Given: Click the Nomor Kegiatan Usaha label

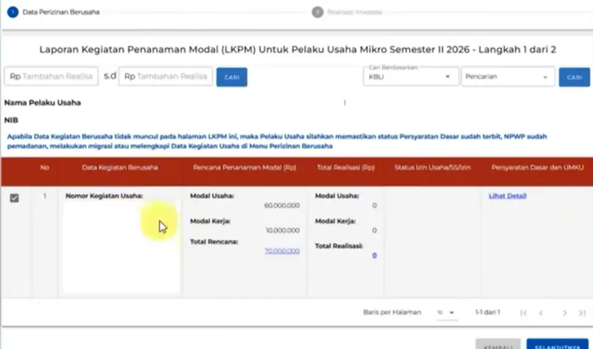Looking at the screenshot, I should point(104,196).
